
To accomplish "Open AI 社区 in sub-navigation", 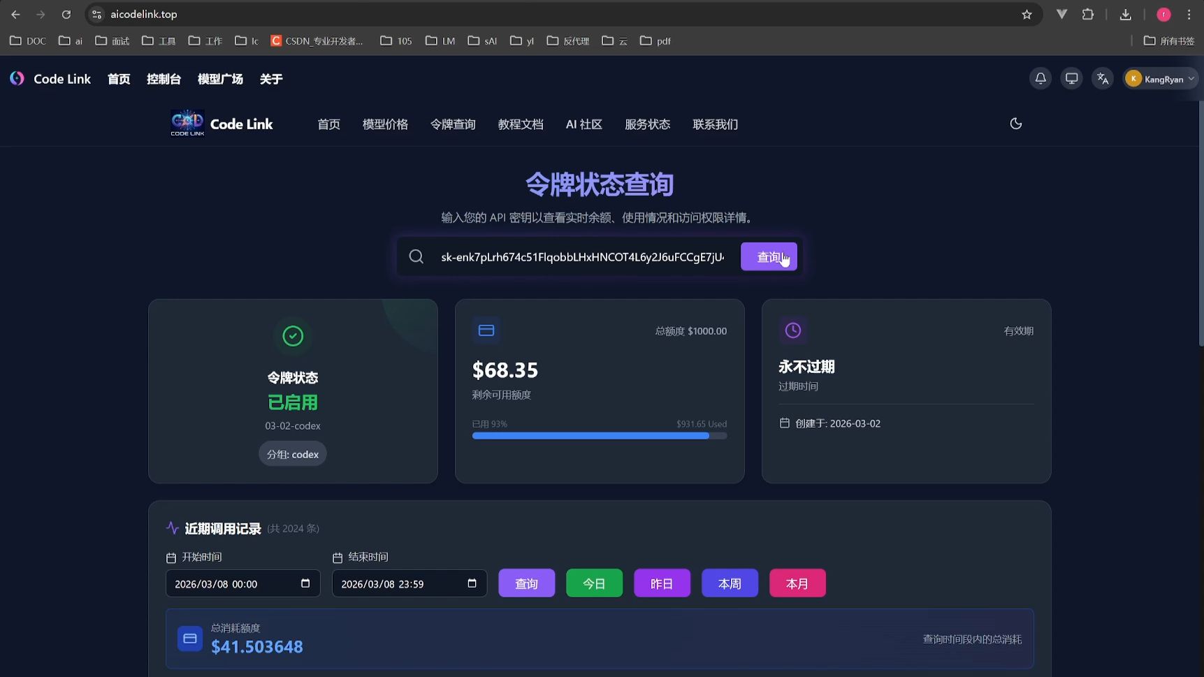I will 584,124.
